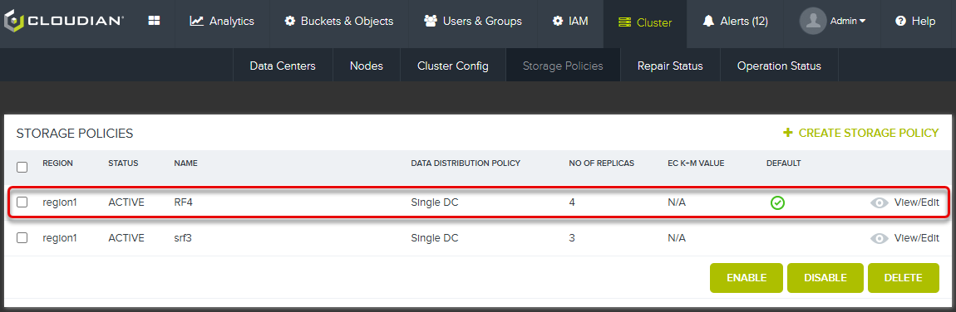
Task: Open Help from the question mark icon
Action: tap(915, 22)
